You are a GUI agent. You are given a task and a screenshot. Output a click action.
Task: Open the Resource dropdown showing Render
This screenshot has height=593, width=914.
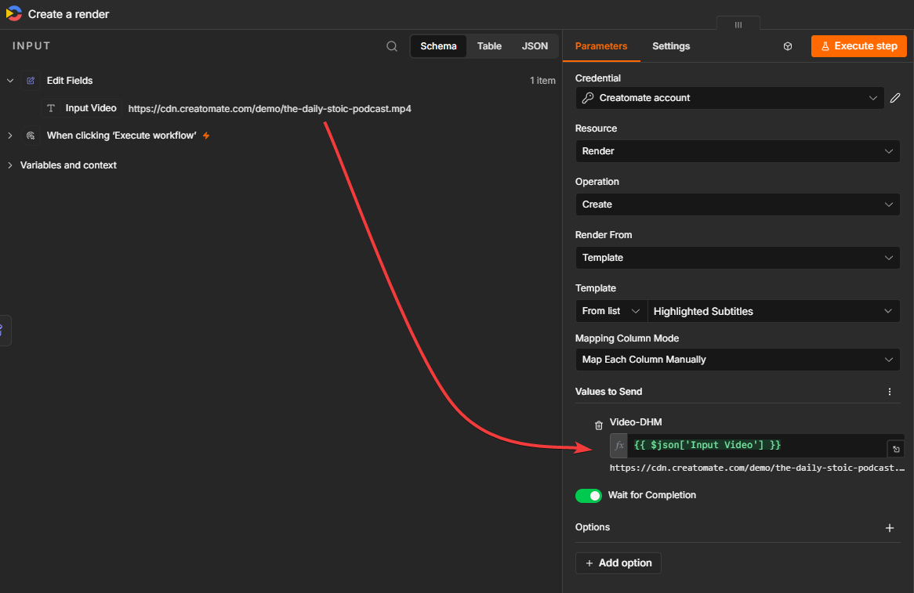738,151
